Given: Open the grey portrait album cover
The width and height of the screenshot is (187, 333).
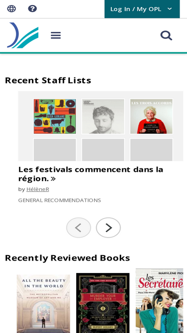Looking at the screenshot, I should click(x=103, y=116).
